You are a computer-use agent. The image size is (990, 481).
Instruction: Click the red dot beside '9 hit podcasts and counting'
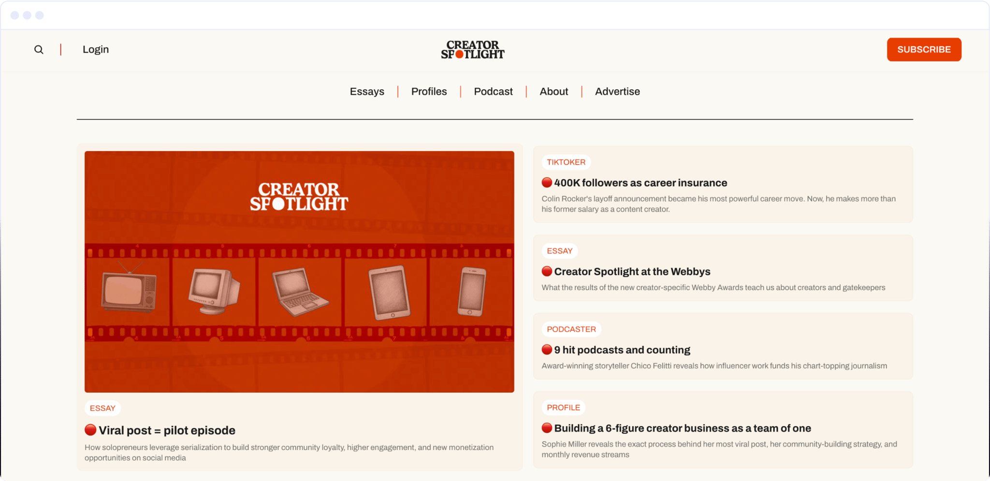[x=546, y=349]
